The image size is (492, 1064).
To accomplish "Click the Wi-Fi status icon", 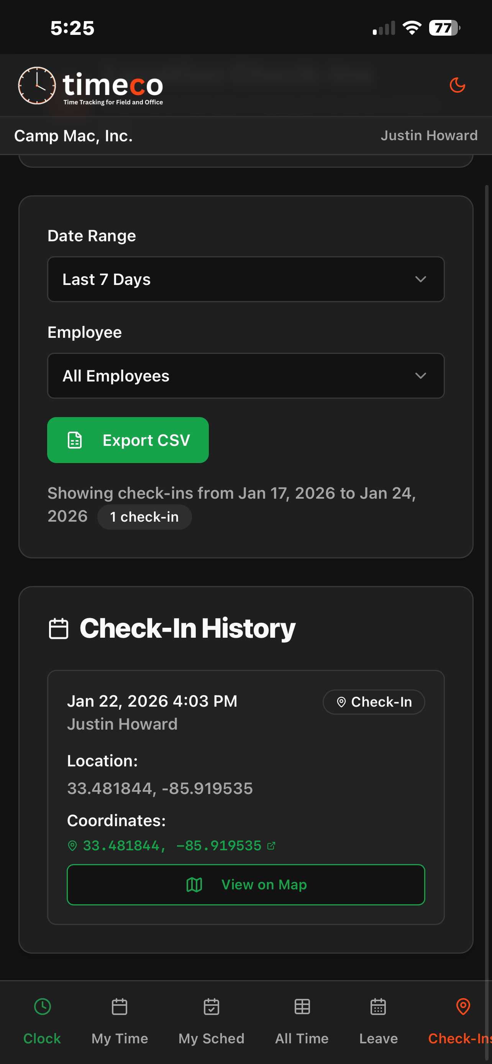I will coord(412,28).
